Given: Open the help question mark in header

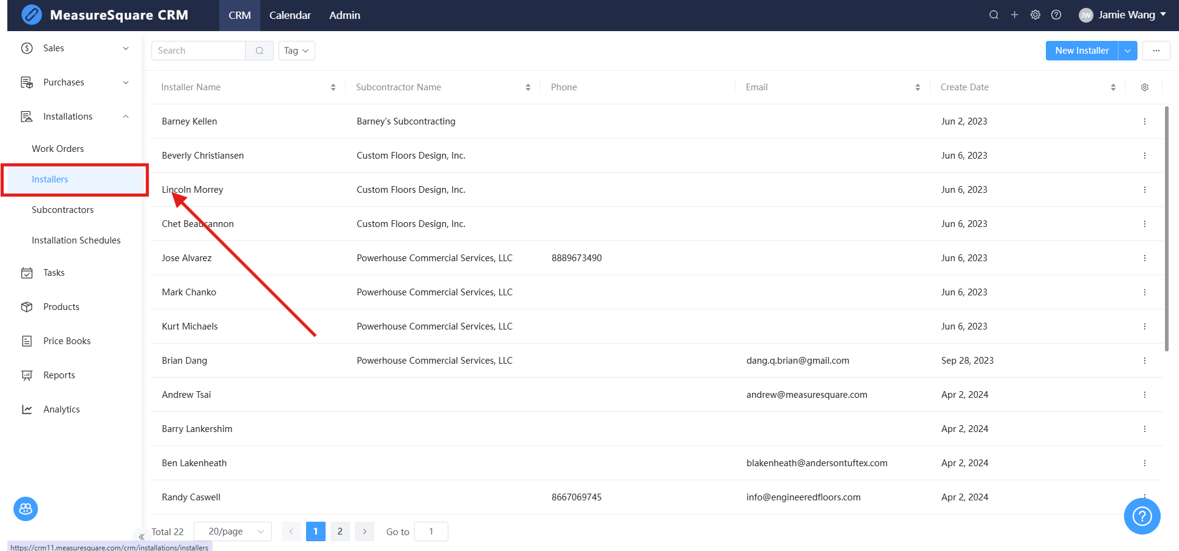Looking at the screenshot, I should point(1056,15).
